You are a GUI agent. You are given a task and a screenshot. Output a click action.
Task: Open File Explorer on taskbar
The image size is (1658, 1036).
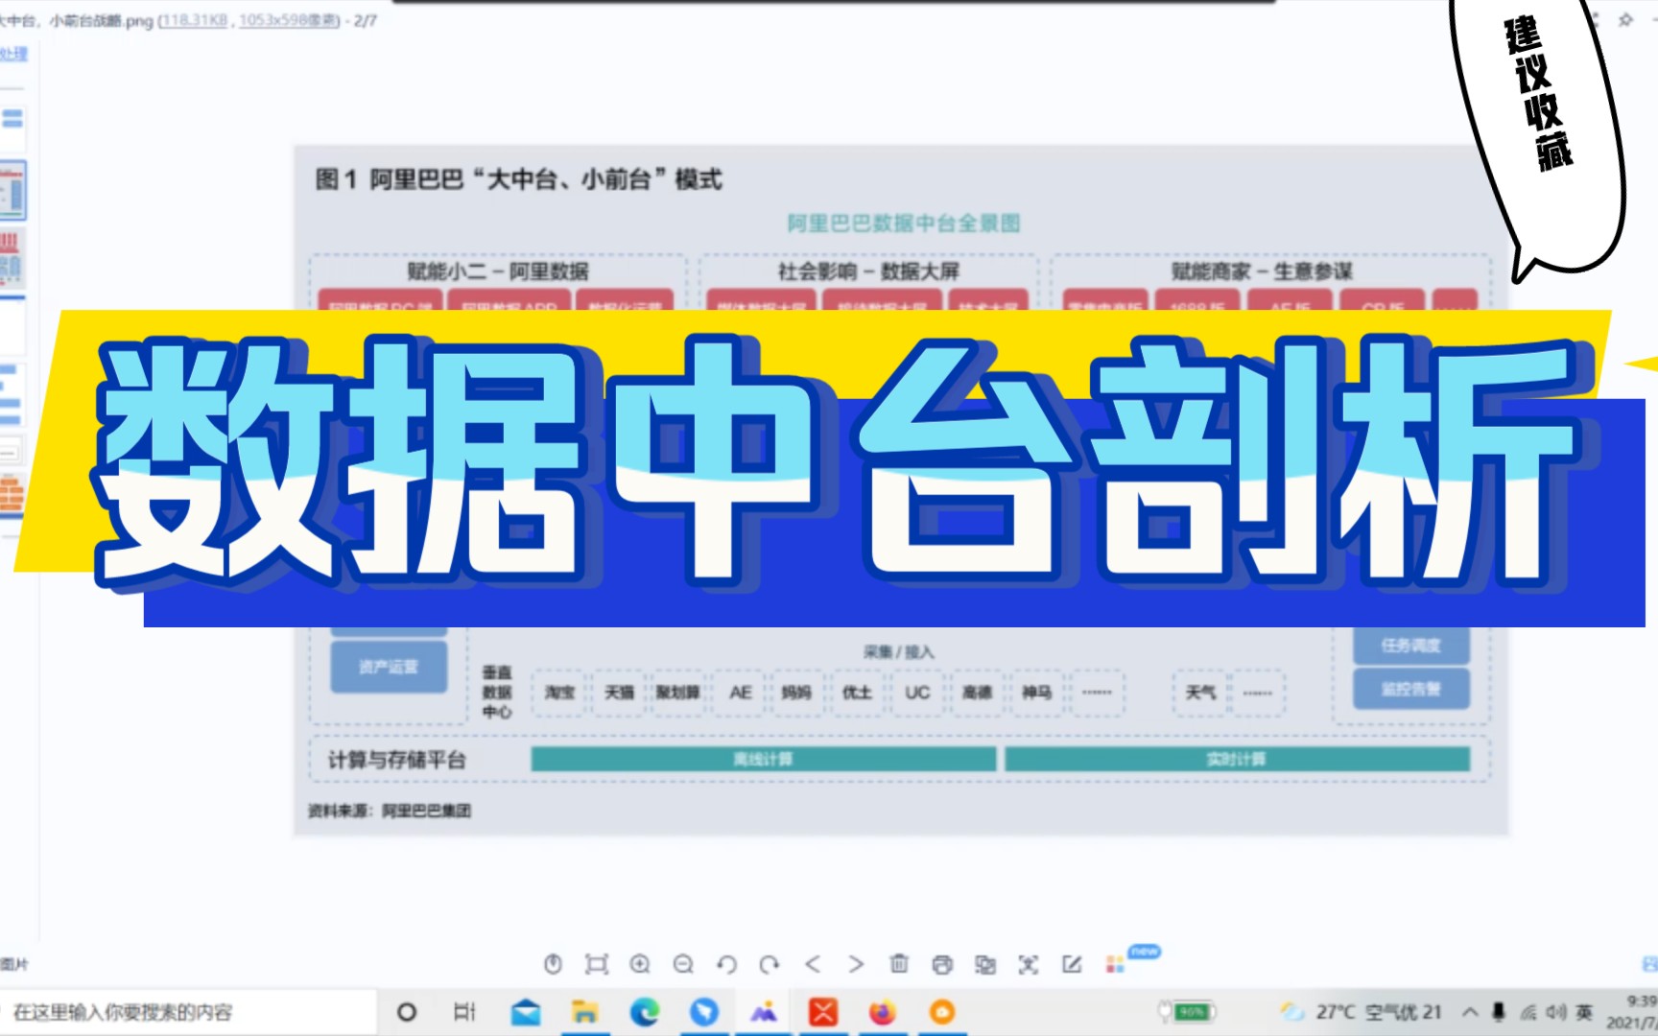click(x=584, y=1012)
